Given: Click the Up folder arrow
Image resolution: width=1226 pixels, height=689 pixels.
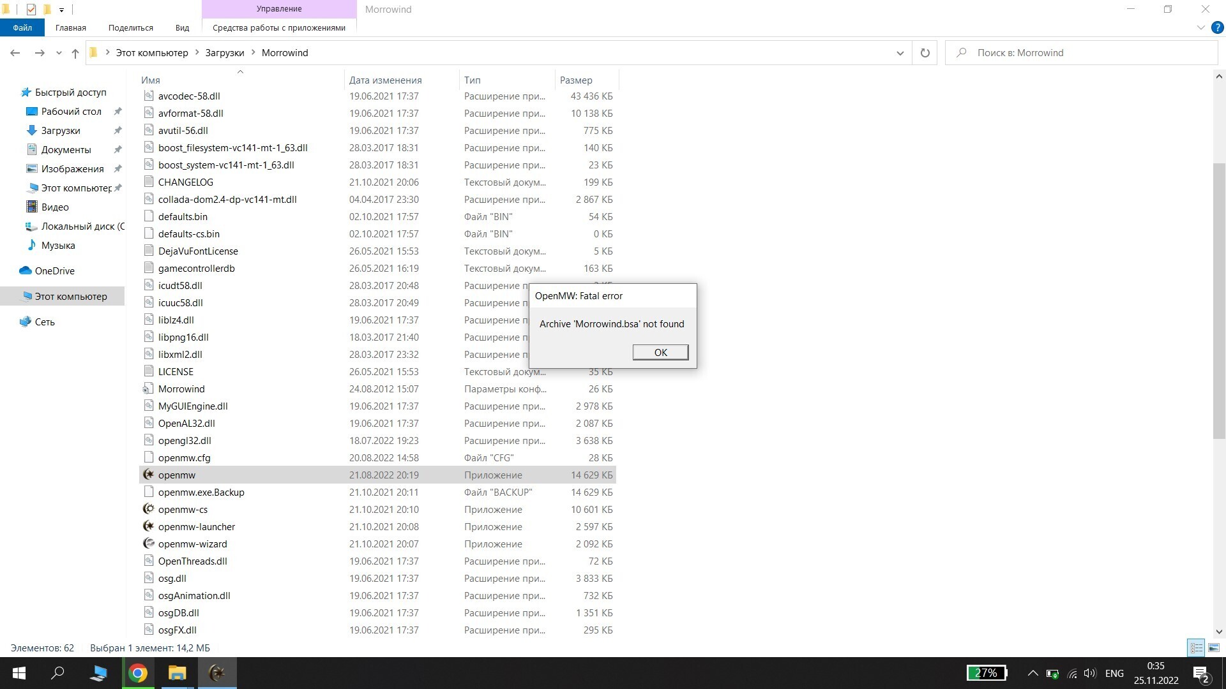Looking at the screenshot, I should [x=75, y=53].
